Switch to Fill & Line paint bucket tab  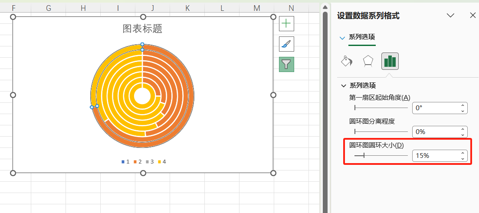tap(347, 61)
